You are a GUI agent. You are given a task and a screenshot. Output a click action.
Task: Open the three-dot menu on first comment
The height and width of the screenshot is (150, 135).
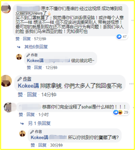(133, 20)
